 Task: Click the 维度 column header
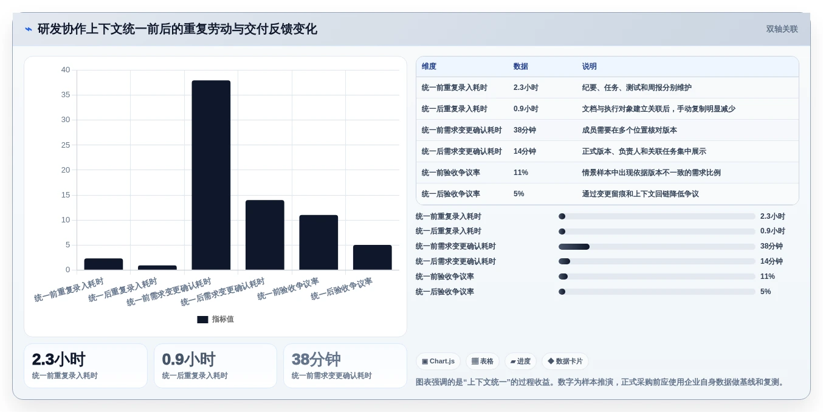tap(429, 67)
